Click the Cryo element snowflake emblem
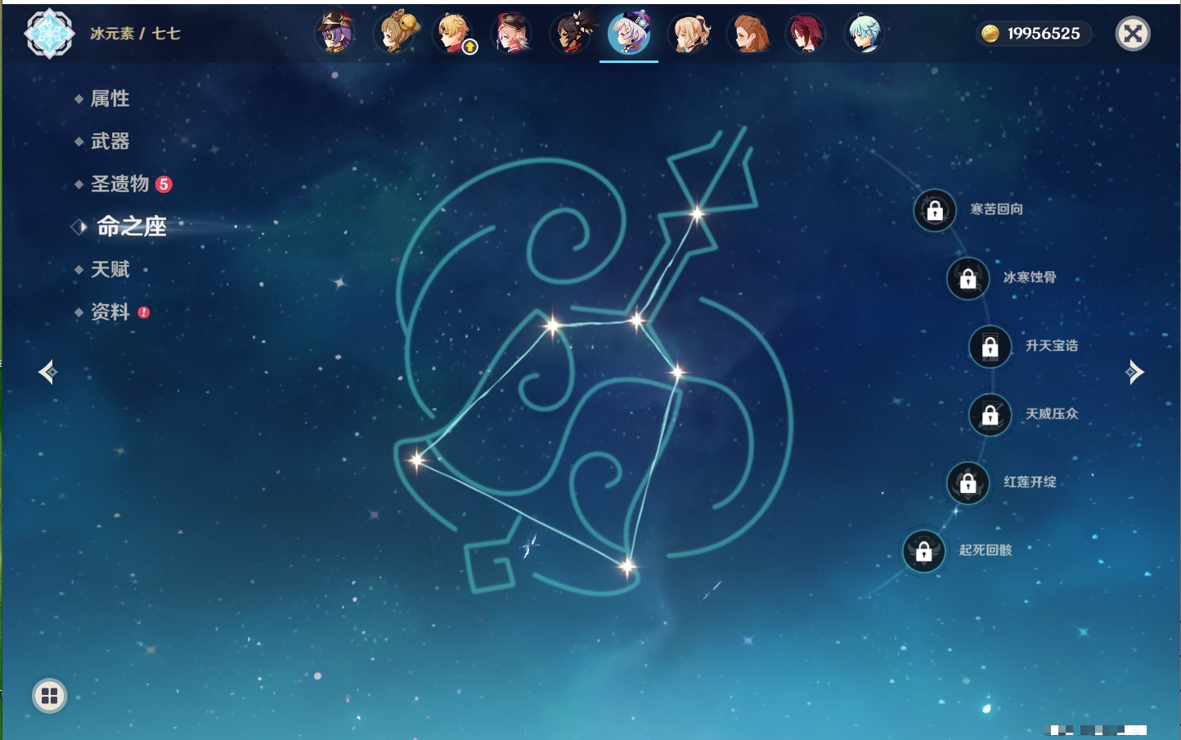1181x740 pixels. point(49,34)
